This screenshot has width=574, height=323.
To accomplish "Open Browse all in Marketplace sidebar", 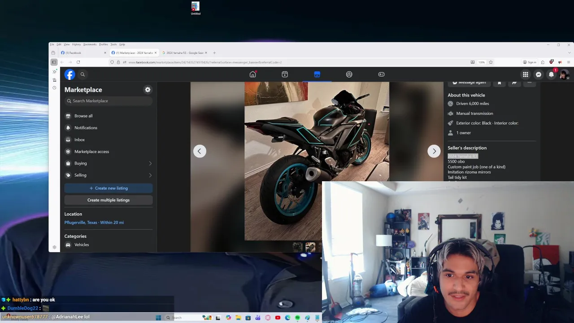I will [x=109, y=116].
